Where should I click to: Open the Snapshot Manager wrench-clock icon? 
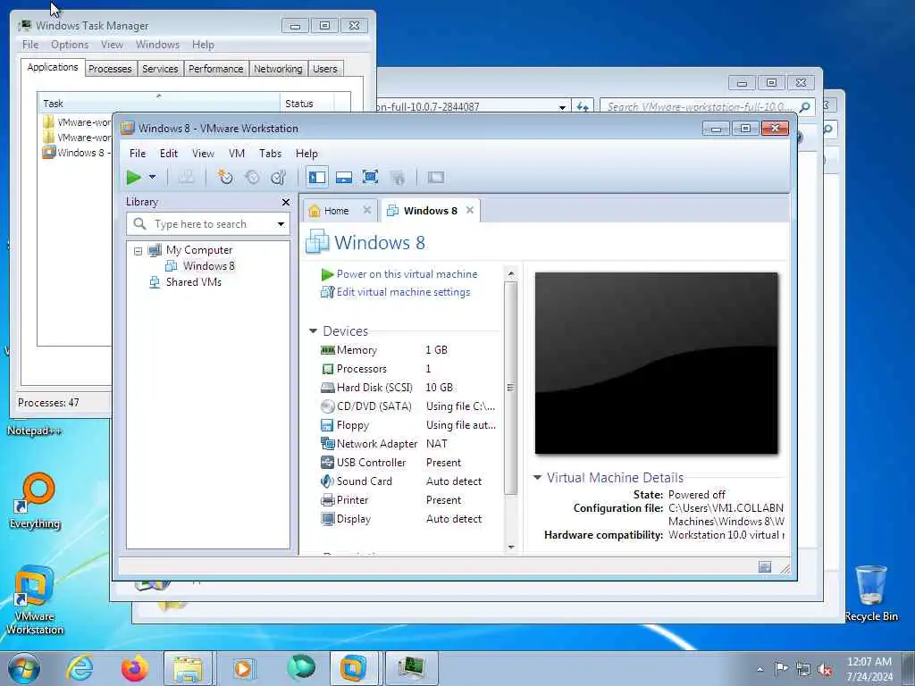[279, 177]
